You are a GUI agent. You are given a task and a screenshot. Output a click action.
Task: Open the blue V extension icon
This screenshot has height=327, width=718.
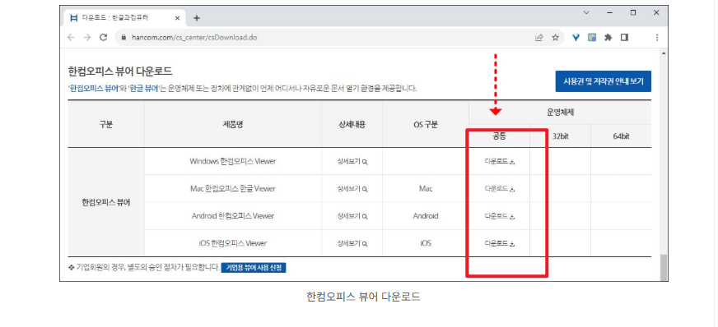(x=576, y=38)
